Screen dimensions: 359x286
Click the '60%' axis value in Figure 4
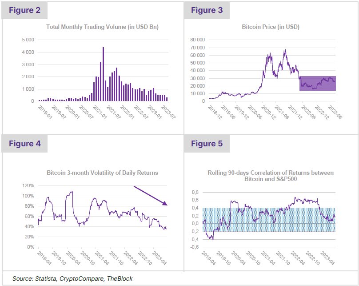click(x=29, y=216)
